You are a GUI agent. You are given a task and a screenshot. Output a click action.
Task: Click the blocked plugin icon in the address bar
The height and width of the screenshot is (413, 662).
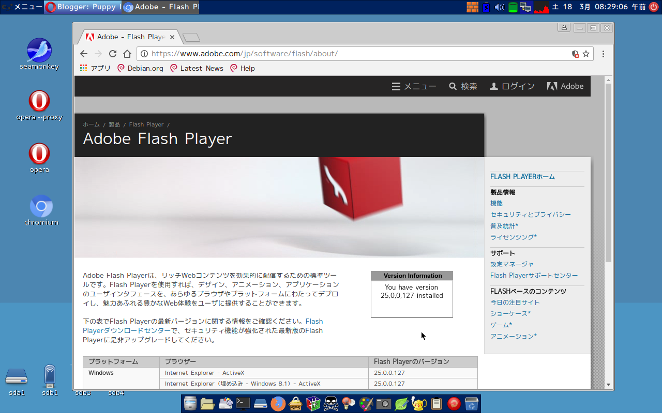pyautogui.click(x=575, y=54)
